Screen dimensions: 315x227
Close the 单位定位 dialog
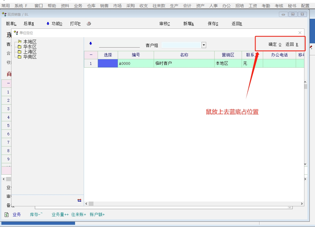tap(300, 33)
